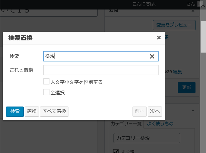
Task: Open the よく使うもの tab
Action: click(160, 124)
